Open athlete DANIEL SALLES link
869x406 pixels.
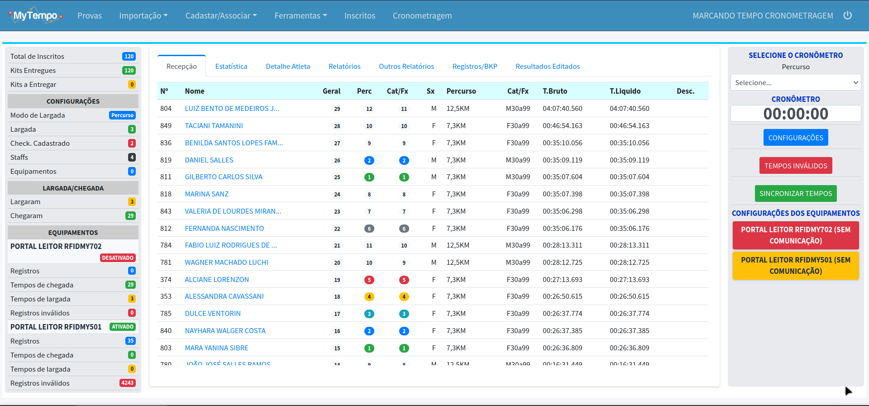pyautogui.click(x=209, y=160)
